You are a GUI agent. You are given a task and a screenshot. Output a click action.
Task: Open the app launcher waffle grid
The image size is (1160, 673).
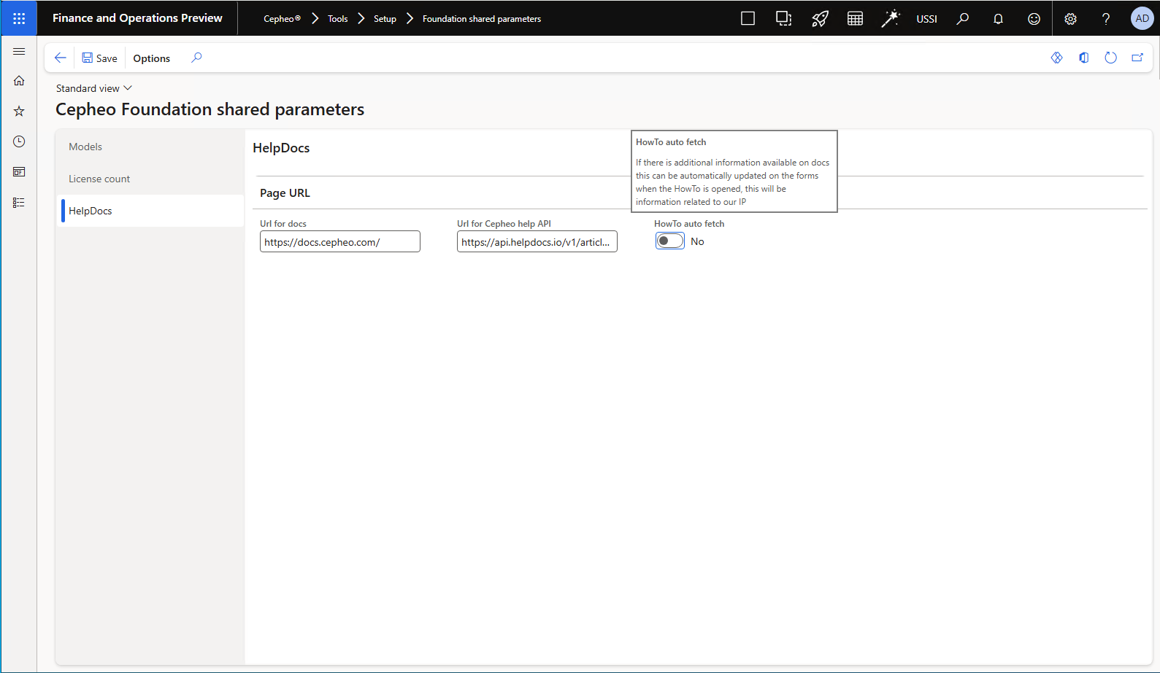point(19,18)
